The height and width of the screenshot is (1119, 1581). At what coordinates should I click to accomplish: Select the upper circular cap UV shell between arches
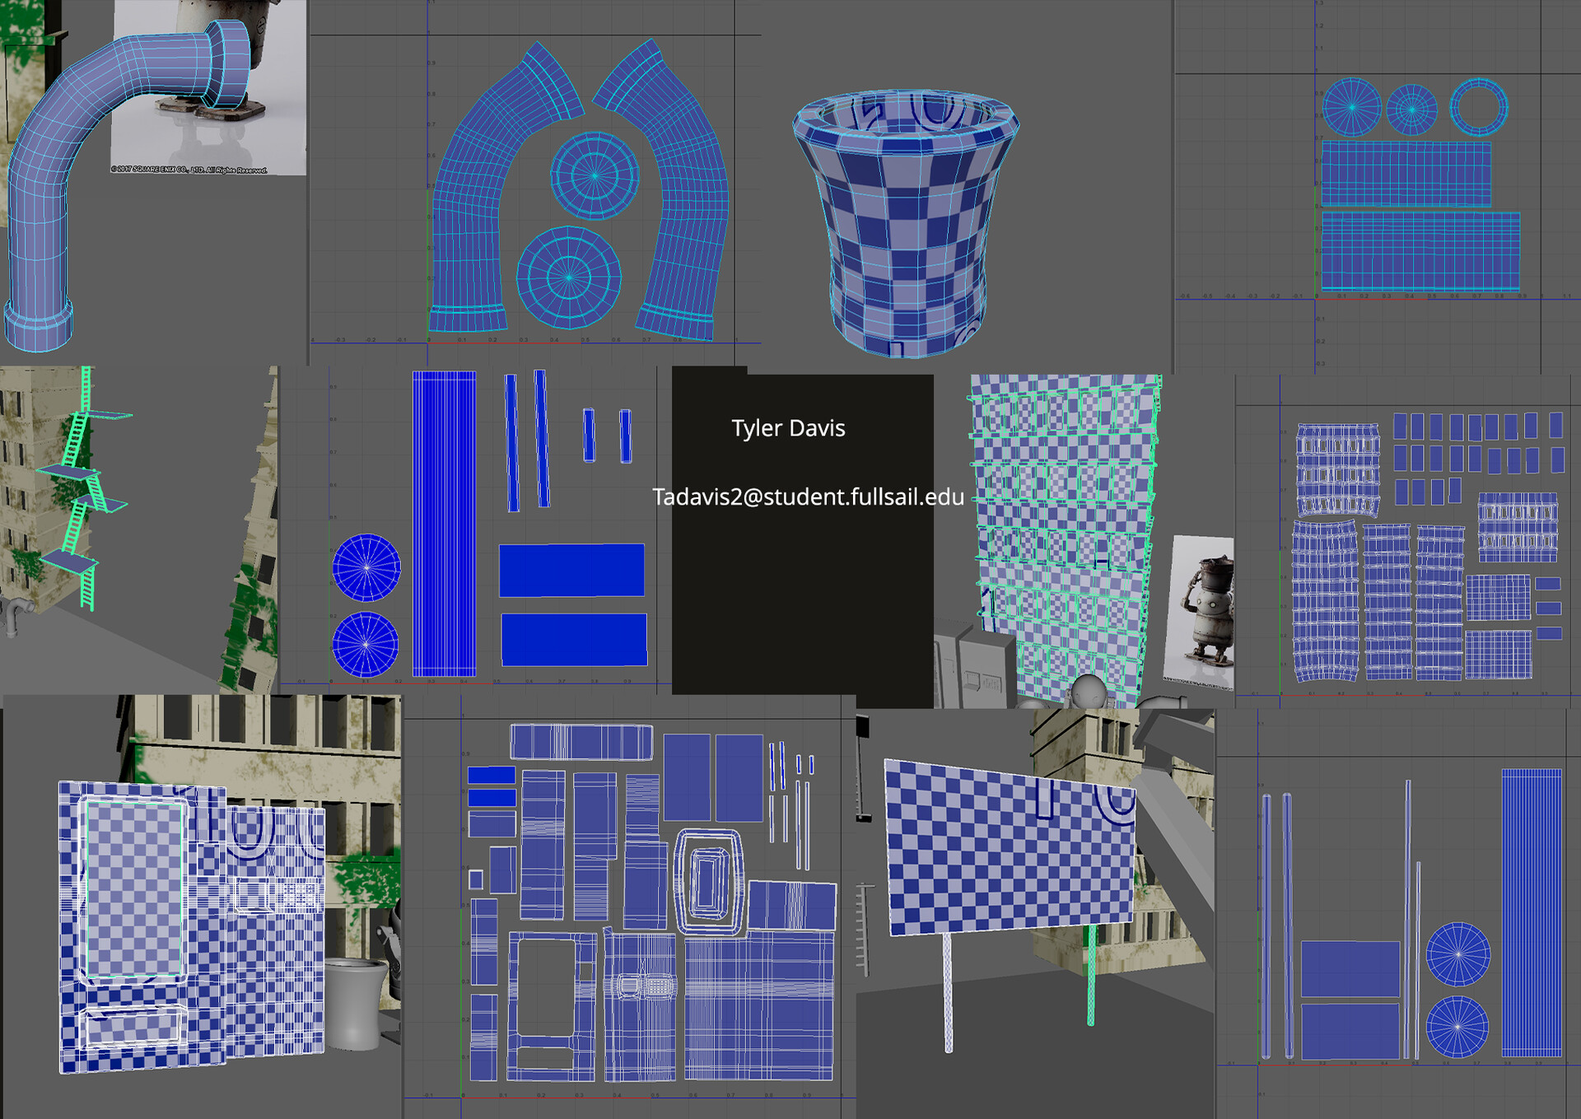click(x=595, y=175)
